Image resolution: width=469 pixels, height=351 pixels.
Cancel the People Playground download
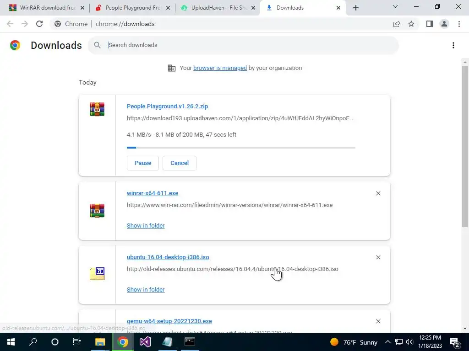tap(180, 163)
